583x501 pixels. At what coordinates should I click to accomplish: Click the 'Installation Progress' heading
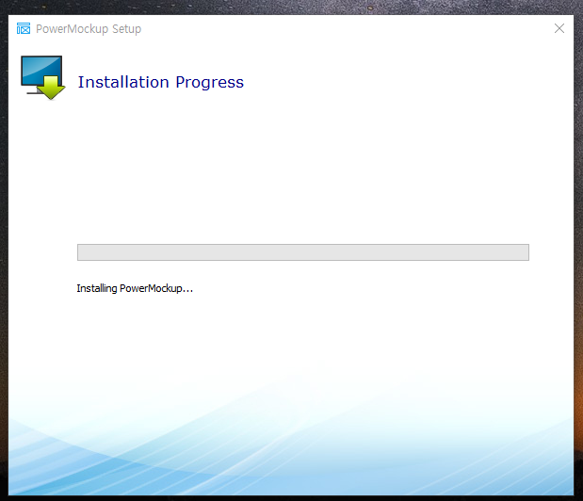click(161, 82)
